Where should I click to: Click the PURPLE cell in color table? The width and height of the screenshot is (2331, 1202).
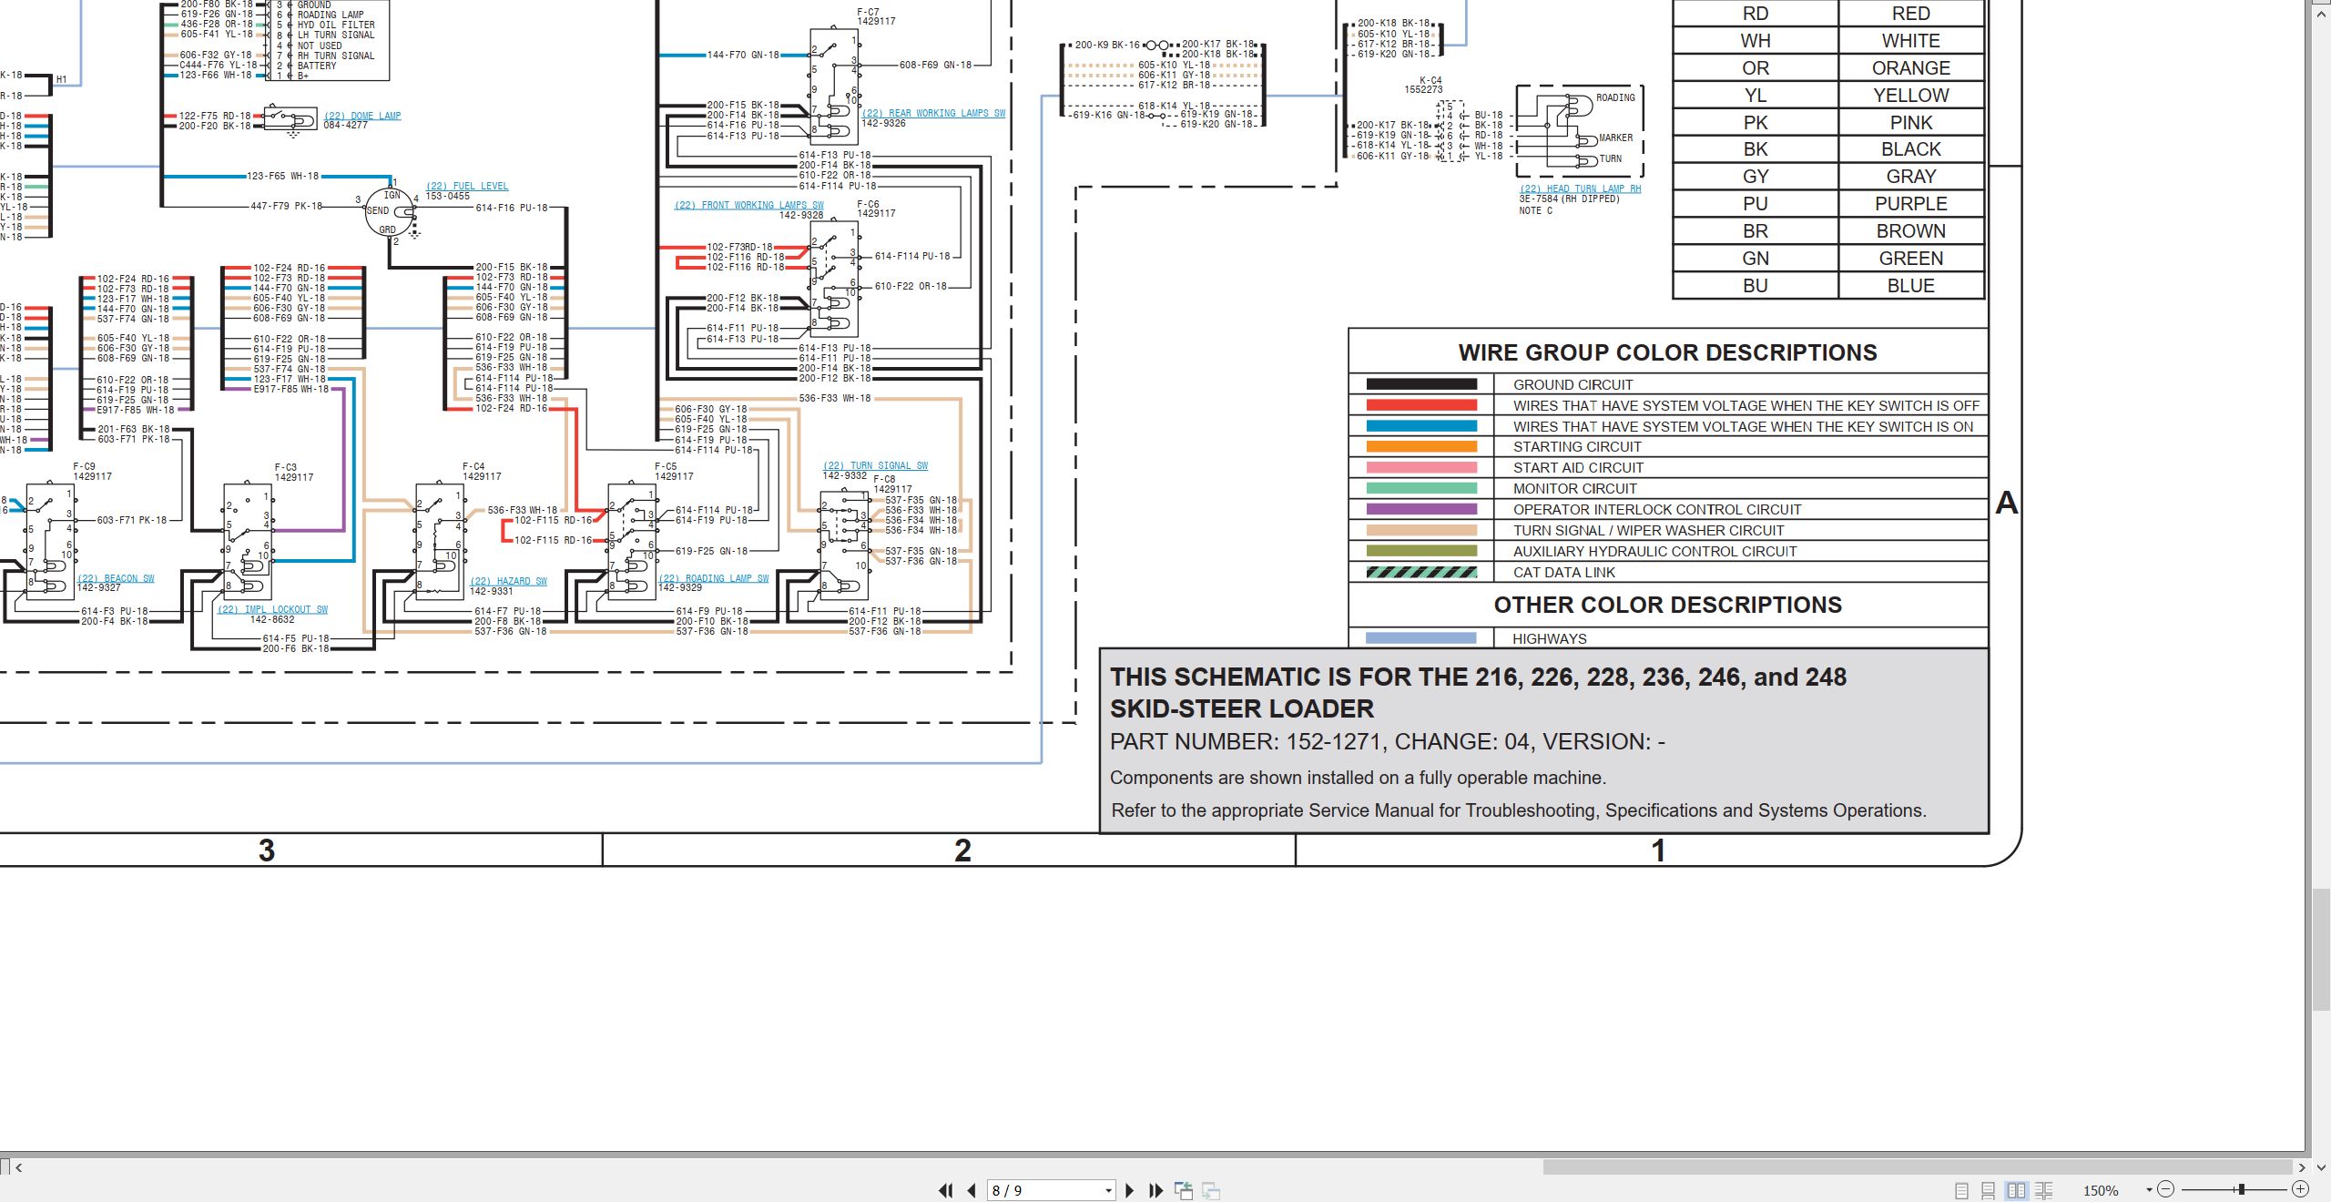click(1910, 204)
